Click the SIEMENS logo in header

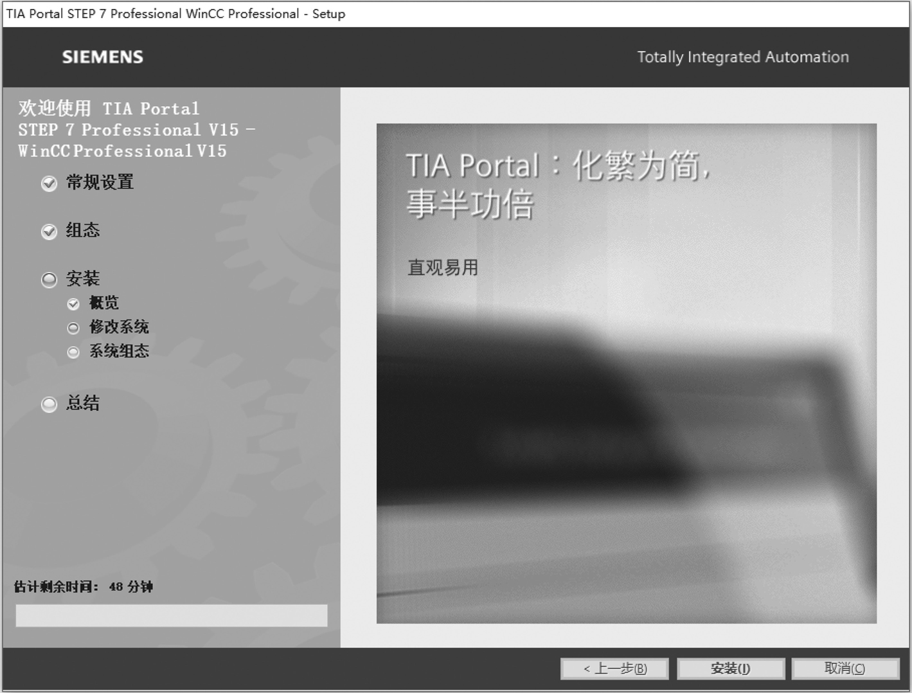click(103, 57)
